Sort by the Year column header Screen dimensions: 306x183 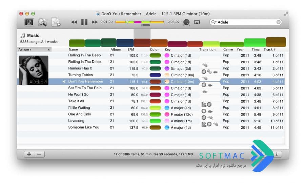(x=240, y=49)
